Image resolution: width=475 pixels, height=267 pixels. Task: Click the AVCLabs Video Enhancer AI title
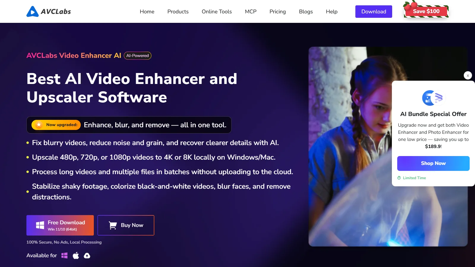click(x=74, y=55)
